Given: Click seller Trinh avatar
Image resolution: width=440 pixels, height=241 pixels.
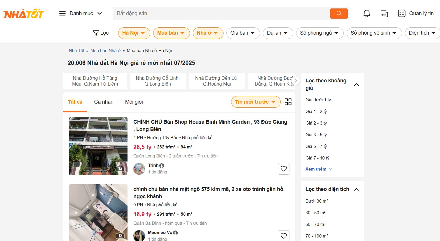Looking at the screenshot, I should click(139, 169).
